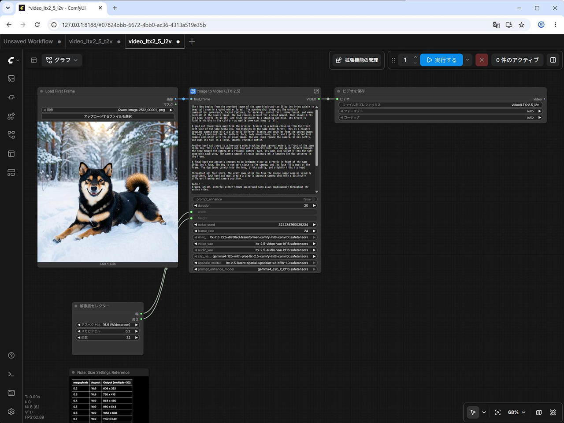Viewport: 564px width, 423px height.
Task: Click the layout panel icon left of グラフ
Action: pos(33,60)
